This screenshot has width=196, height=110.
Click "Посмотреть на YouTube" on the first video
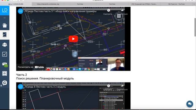(x=31, y=67)
